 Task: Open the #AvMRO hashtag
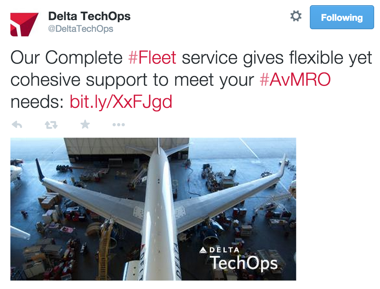[x=295, y=80]
